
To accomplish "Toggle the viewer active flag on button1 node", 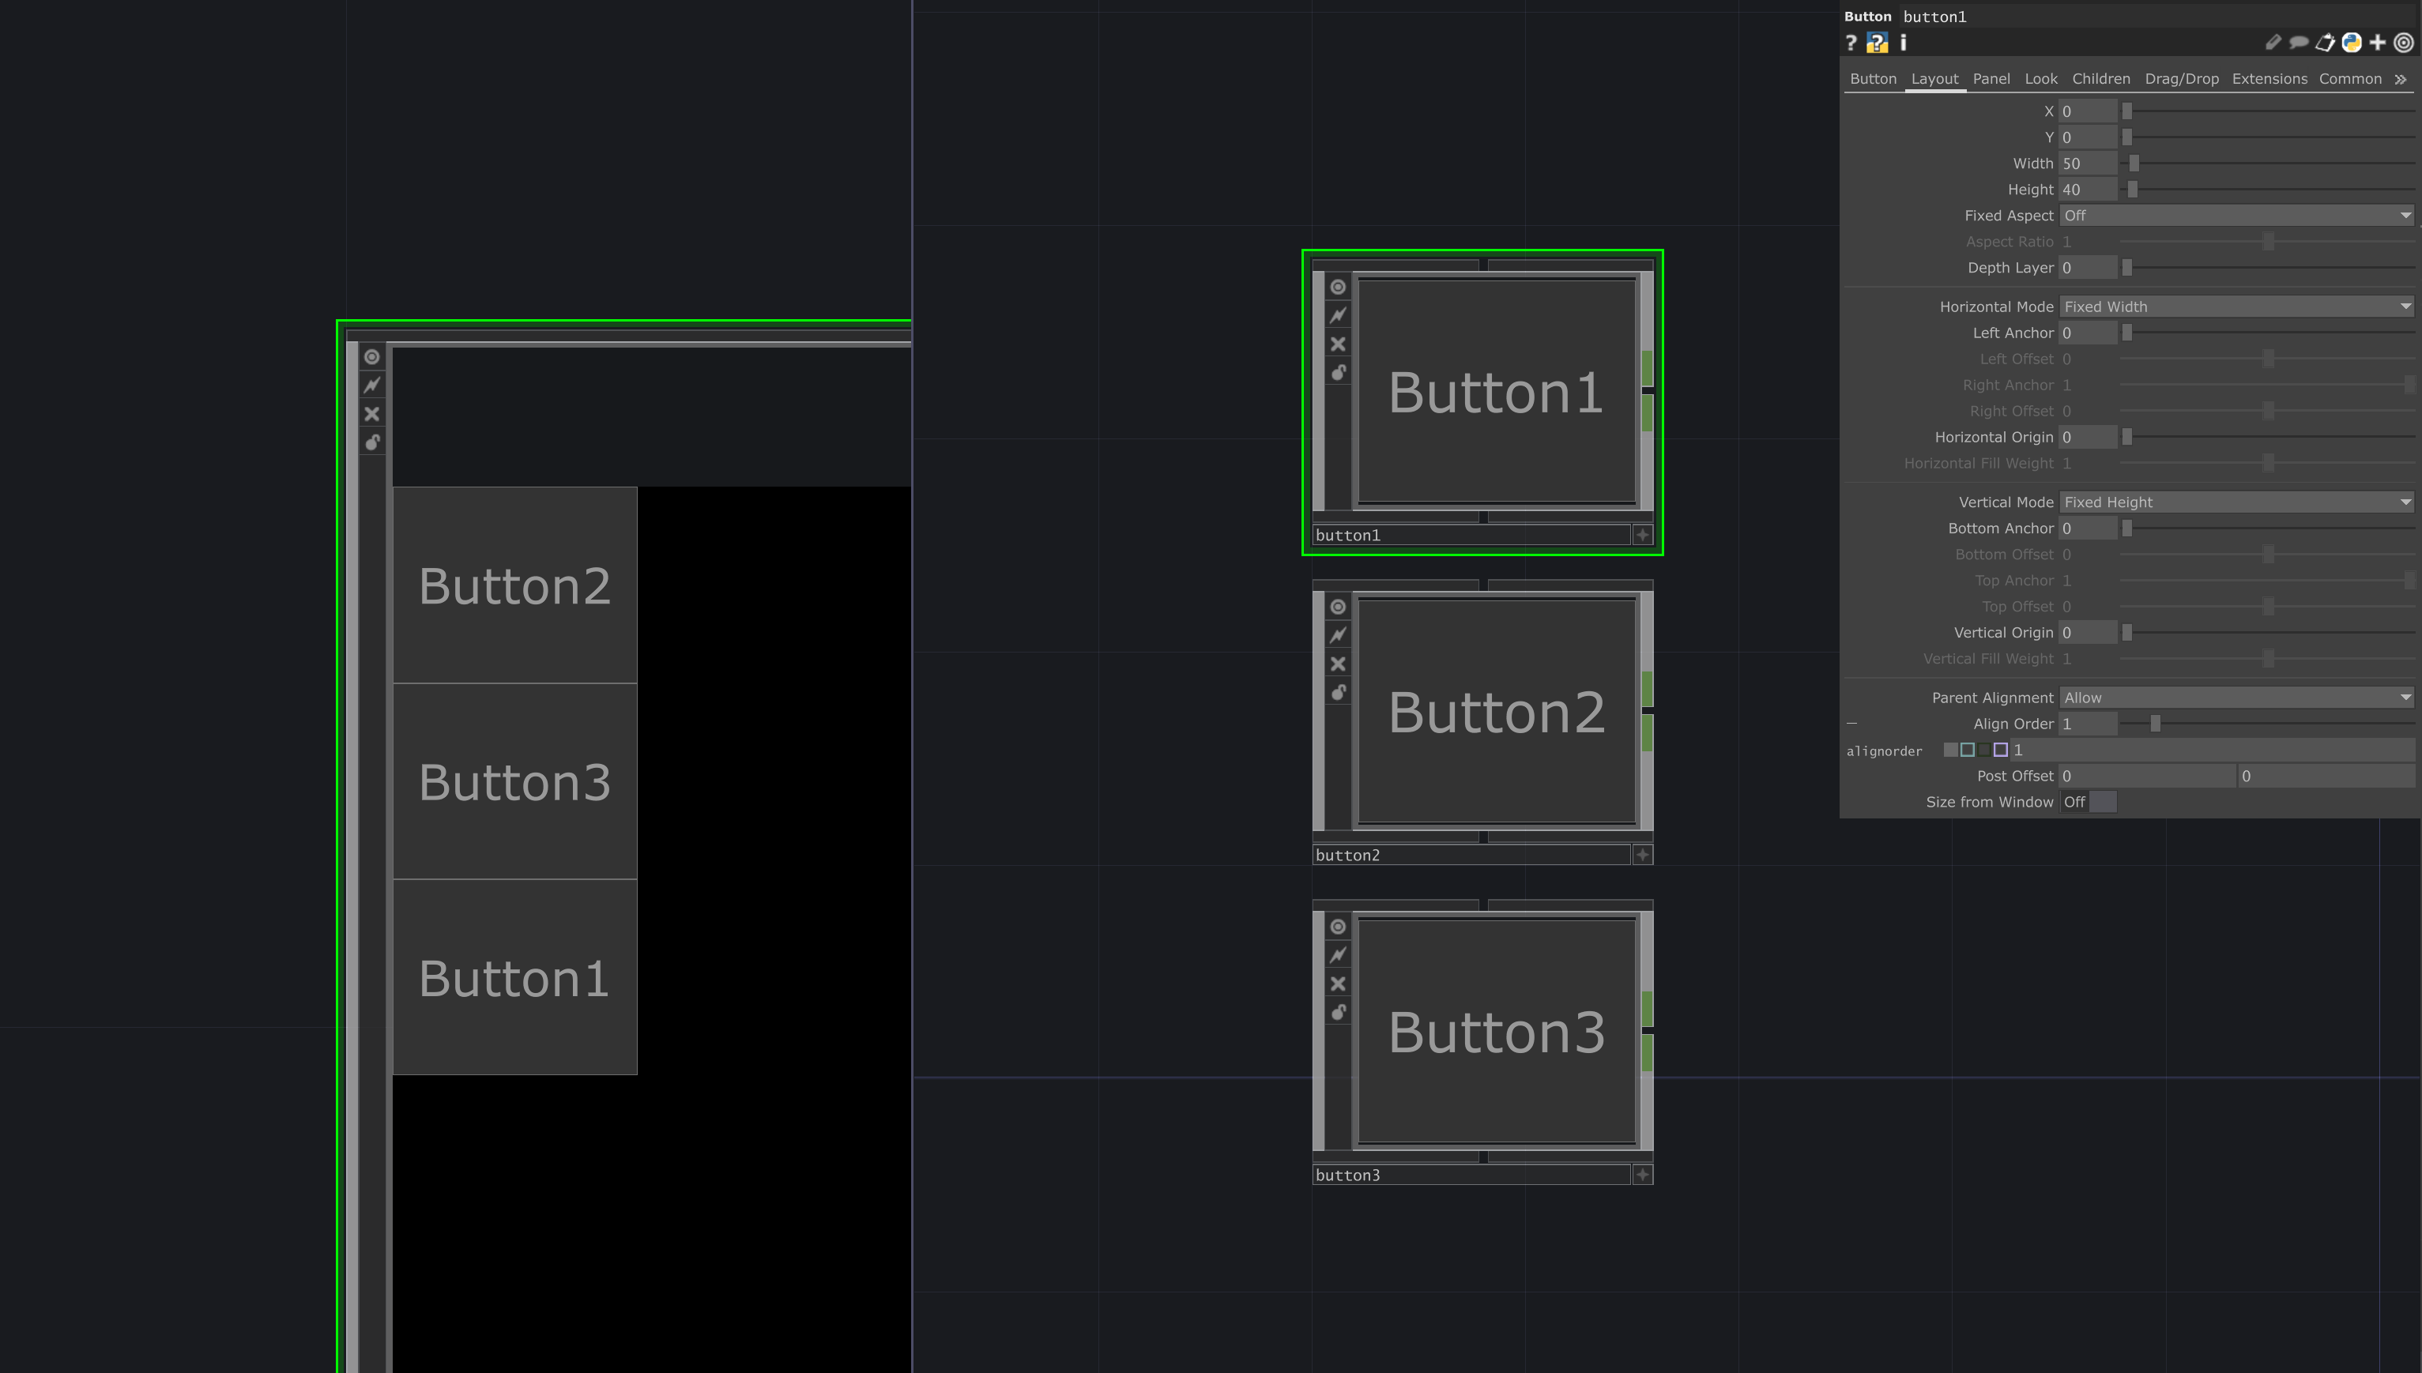I will pos(1339,287).
